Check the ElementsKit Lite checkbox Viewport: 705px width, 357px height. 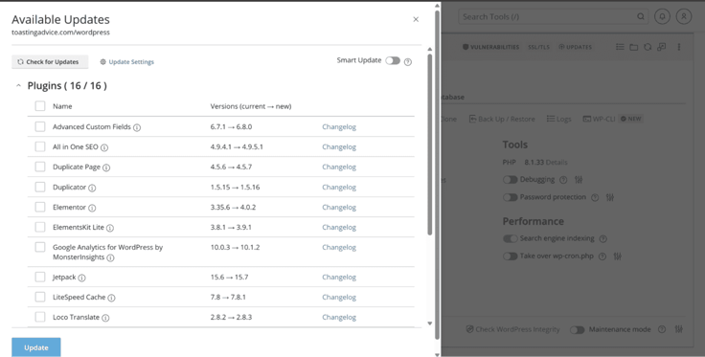[x=40, y=227]
